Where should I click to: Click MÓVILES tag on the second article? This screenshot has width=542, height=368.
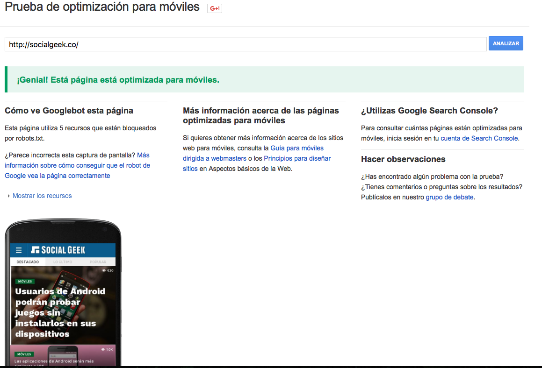(x=24, y=354)
